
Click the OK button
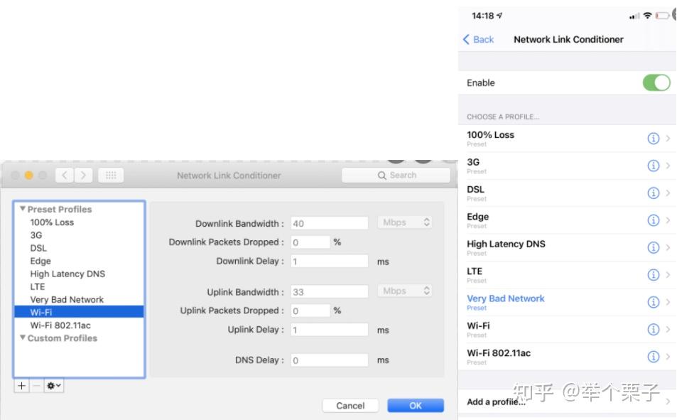pos(415,406)
